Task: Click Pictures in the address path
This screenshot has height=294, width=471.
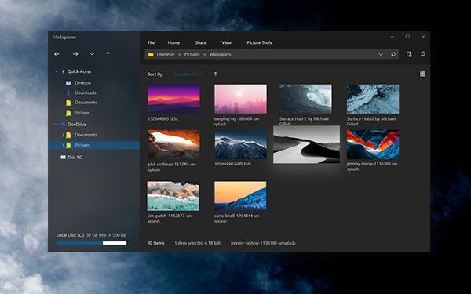Action: (x=192, y=54)
